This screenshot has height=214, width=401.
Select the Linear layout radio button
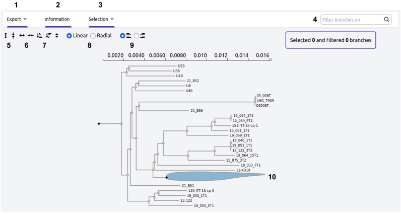(x=69, y=36)
